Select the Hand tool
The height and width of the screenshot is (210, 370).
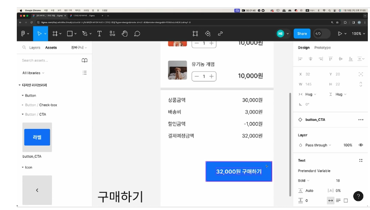pos(124,33)
